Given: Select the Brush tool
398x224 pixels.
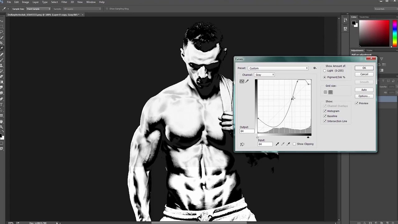Looking at the screenshot, I should (x=2, y=60).
